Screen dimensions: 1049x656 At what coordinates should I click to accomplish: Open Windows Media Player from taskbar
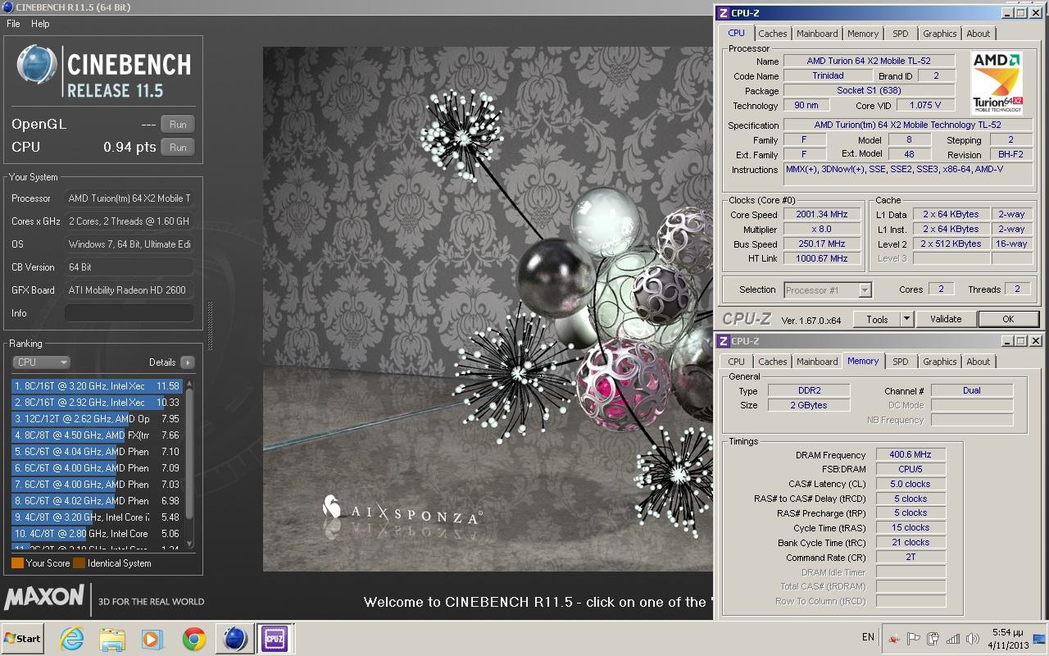tap(153, 639)
